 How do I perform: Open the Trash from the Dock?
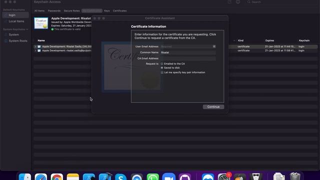(x=295, y=176)
